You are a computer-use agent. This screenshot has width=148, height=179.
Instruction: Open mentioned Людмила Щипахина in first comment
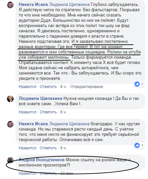click(x=69, y=5)
